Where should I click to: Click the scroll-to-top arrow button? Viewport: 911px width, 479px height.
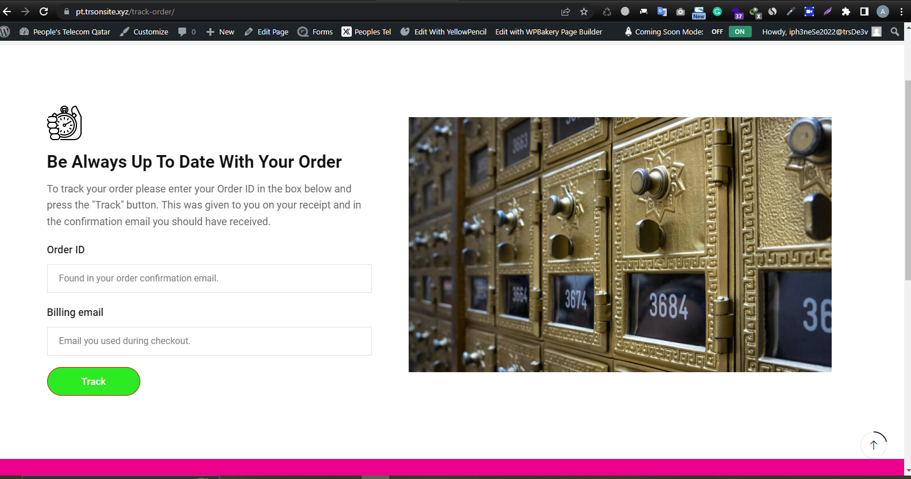[874, 445]
